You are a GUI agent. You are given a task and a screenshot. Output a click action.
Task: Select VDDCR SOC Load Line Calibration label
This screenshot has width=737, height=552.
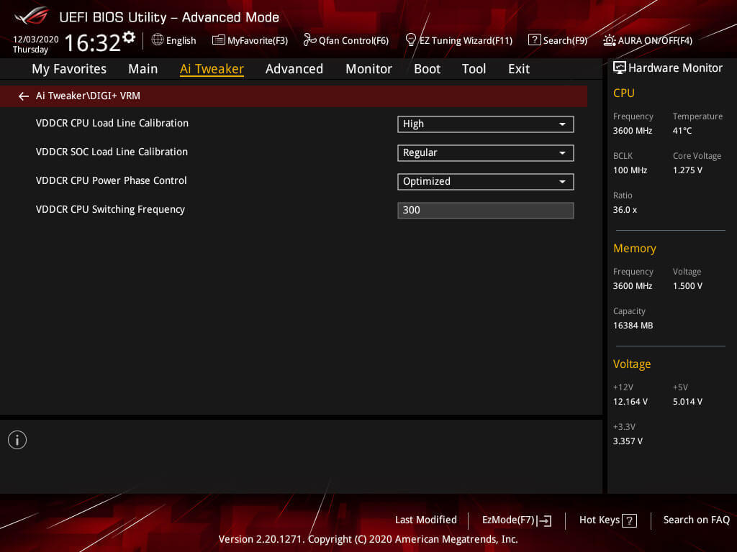click(112, 152)
